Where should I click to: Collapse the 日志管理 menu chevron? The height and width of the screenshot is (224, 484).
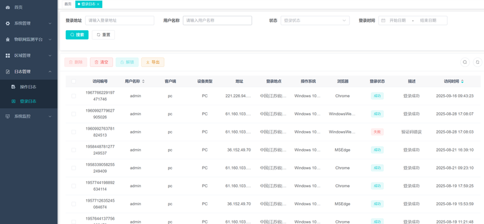[50, 71]
